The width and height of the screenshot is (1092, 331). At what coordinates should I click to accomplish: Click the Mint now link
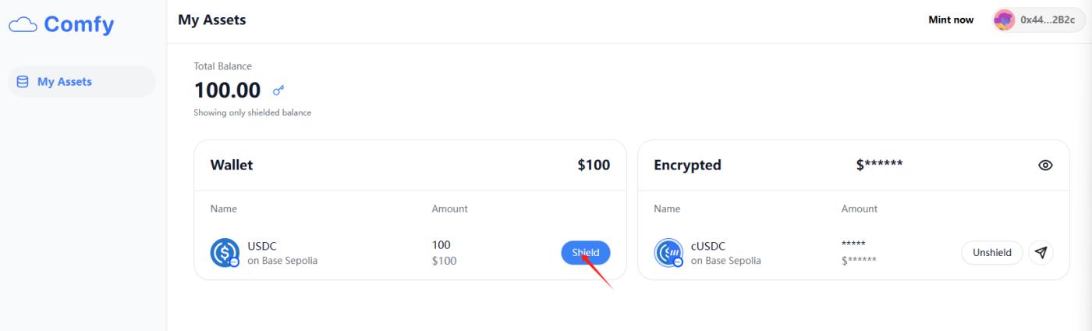click(x=950, y=20)
